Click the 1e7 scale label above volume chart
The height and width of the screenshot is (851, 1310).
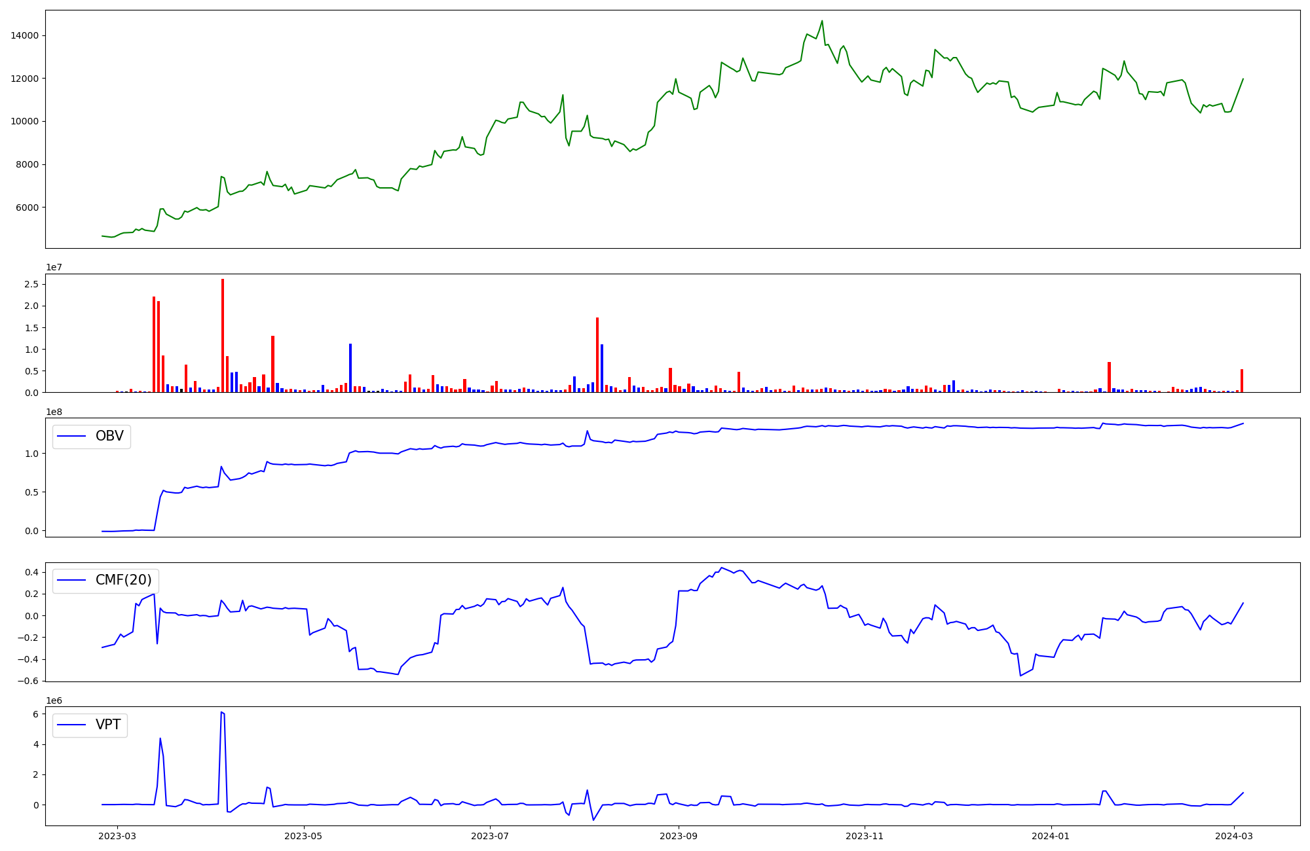click(55, 268)
